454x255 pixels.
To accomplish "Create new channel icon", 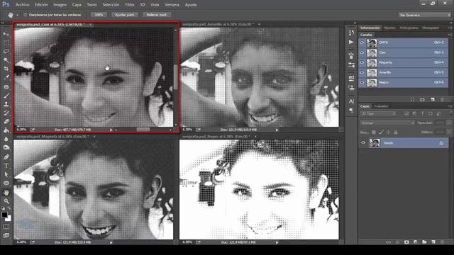I will (x=433, y=99).
